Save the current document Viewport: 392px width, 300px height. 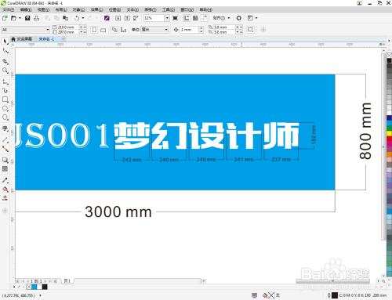27,18
